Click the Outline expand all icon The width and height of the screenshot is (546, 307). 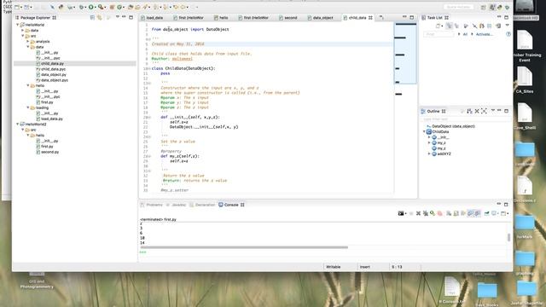[x=484, y=111]
